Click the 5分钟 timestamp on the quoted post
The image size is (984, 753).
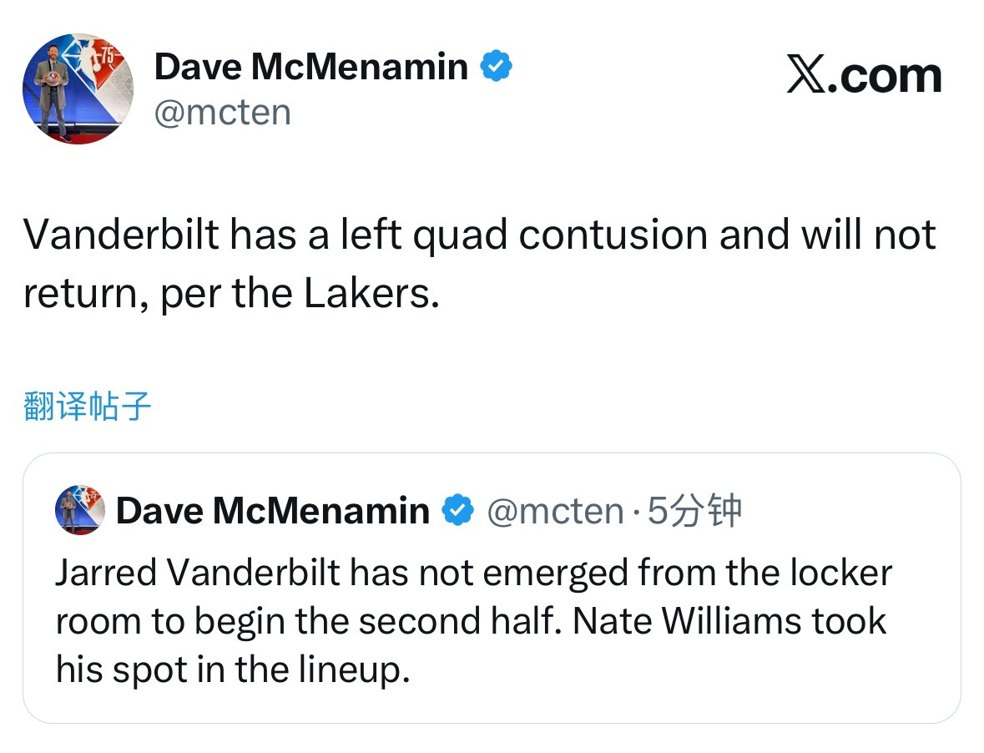pyautogui.click(x=694, y=511)
